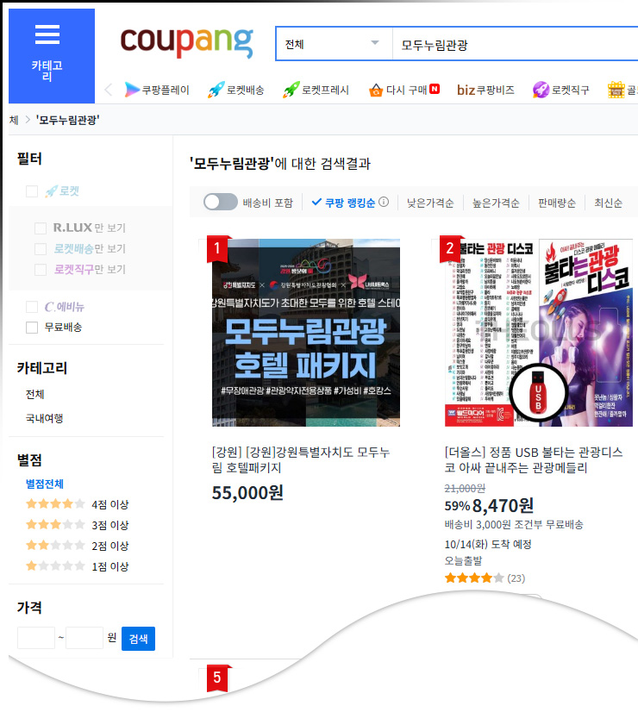Screen dimensions: 638x712
Task: Enable the 로켓 filter checkbox
Action: tap(32, 191)
